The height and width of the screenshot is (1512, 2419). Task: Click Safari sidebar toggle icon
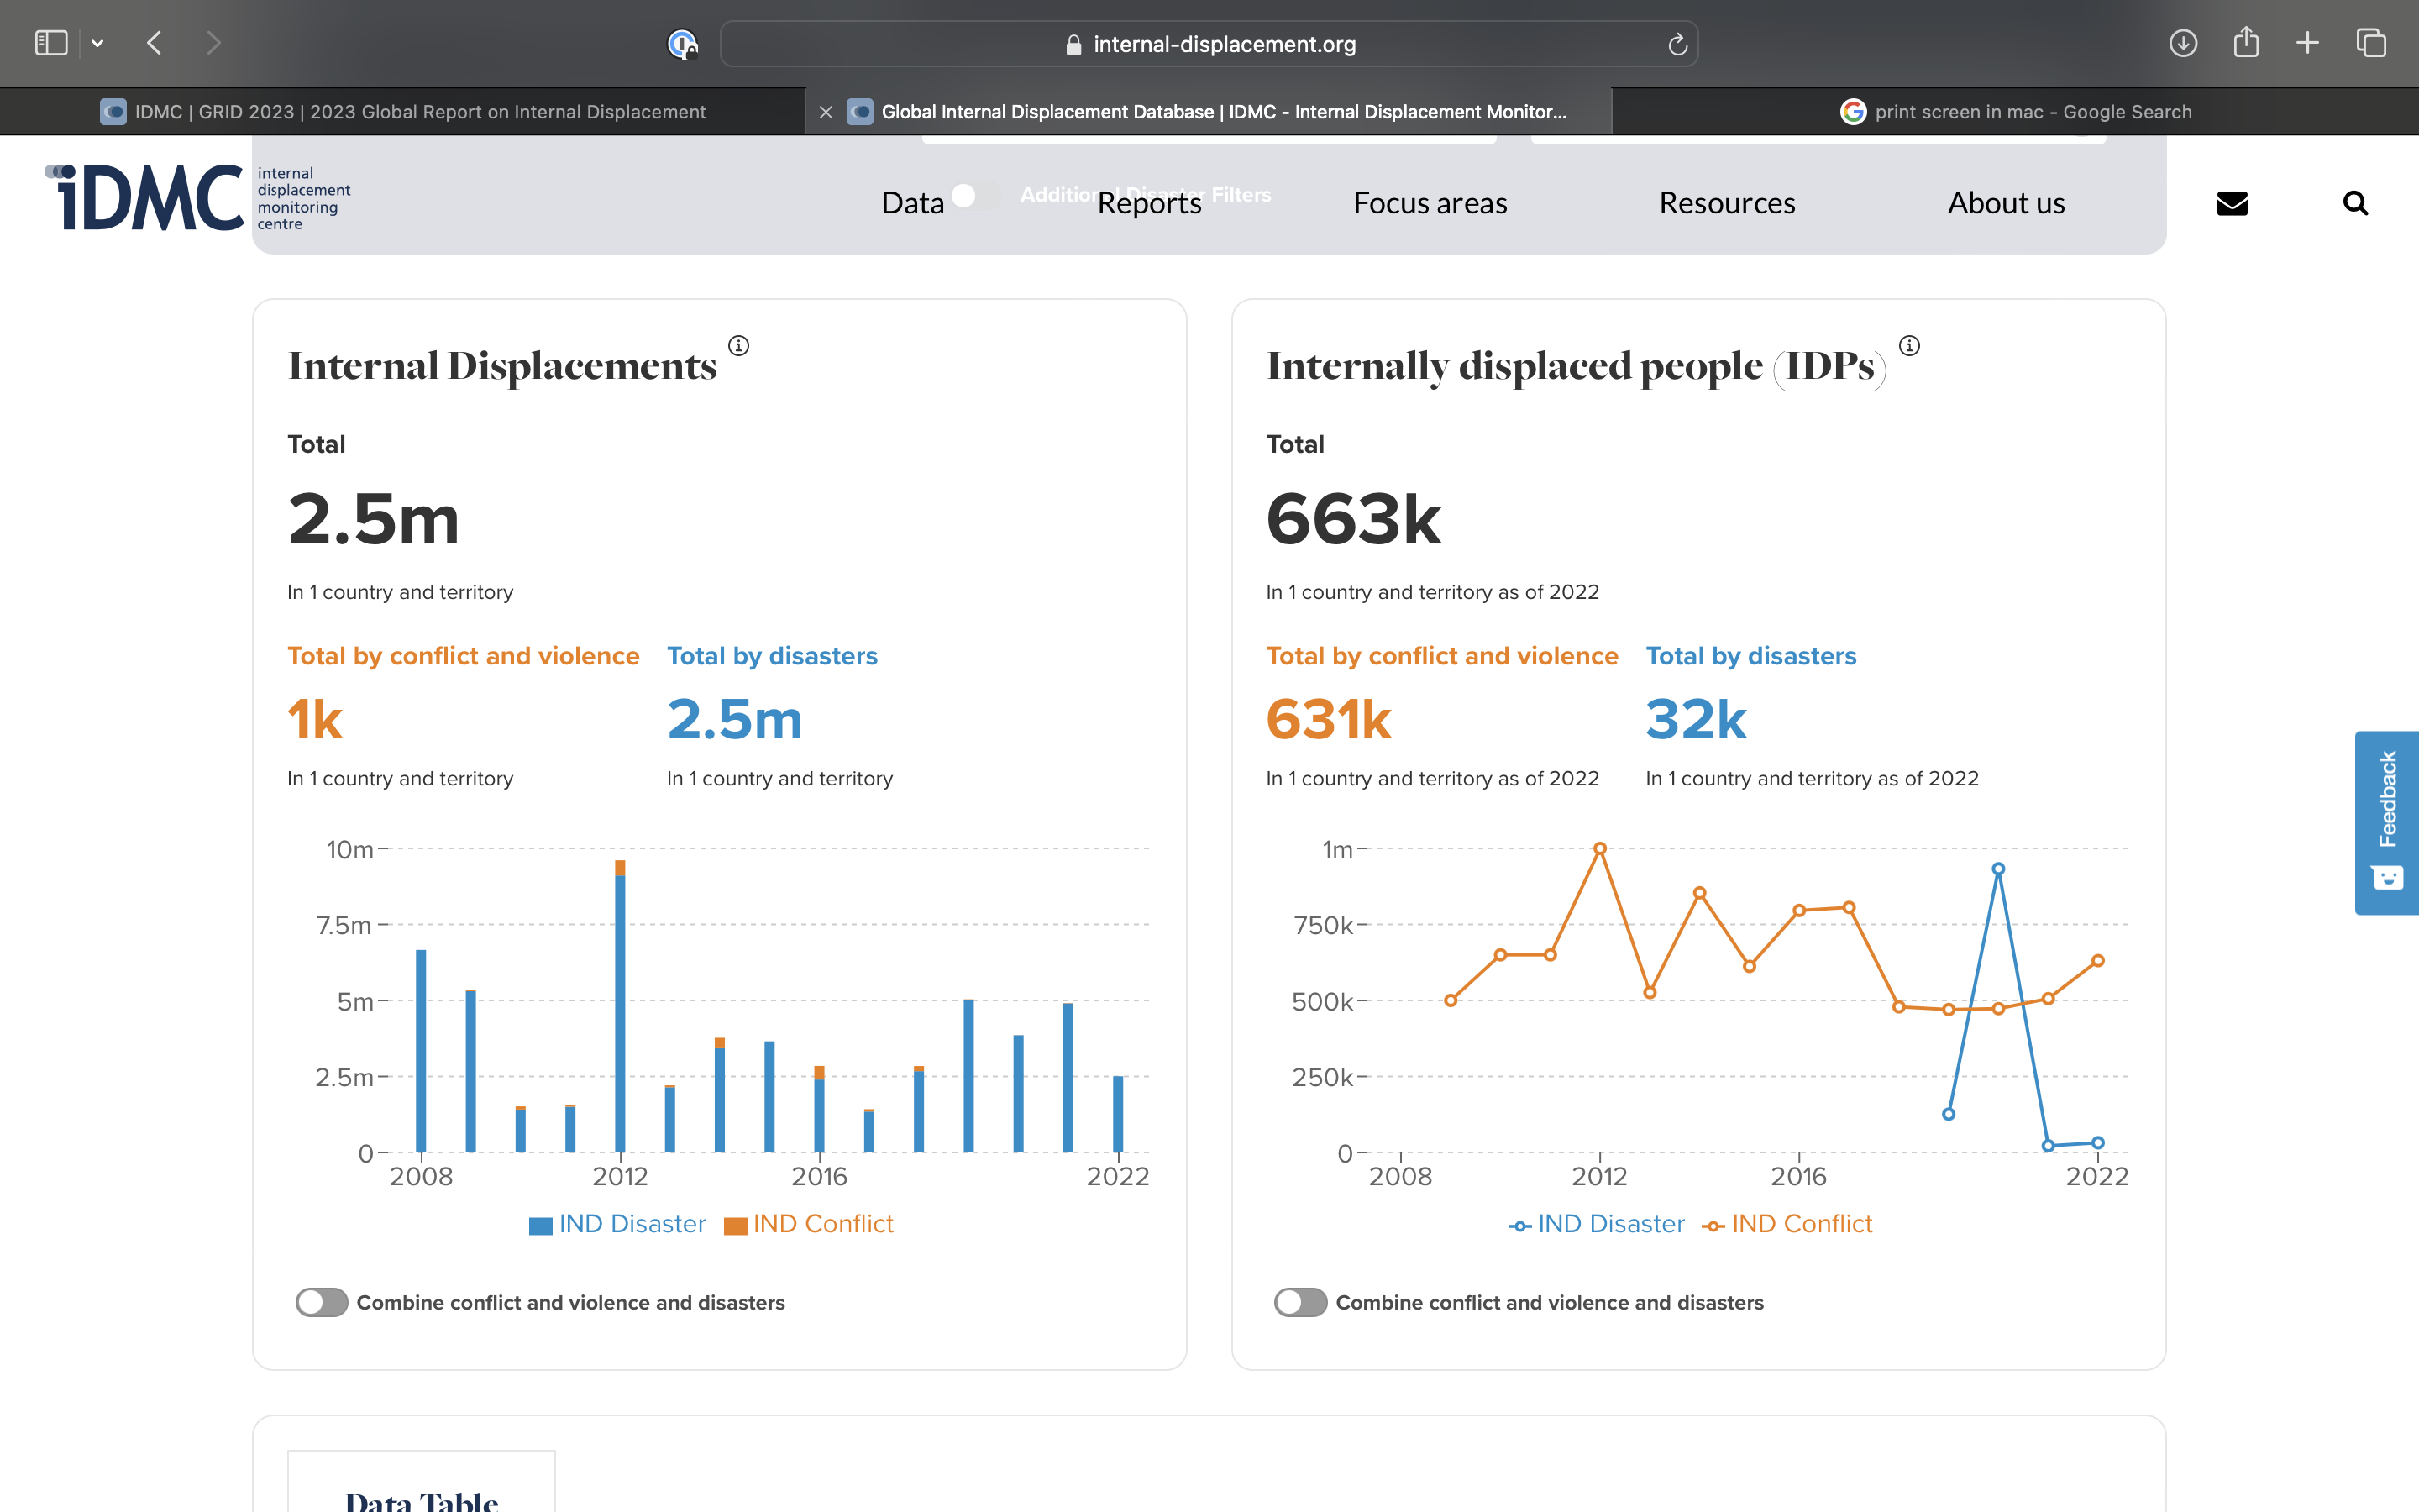pos(51,43)
